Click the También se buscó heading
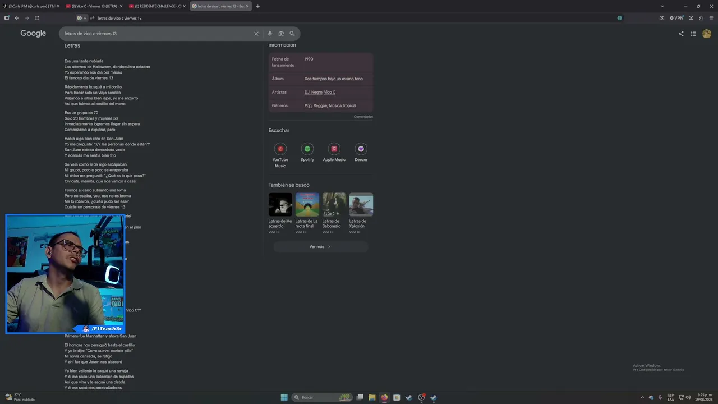This screenshot has width=718, height=404. click(x=289, y=185)
